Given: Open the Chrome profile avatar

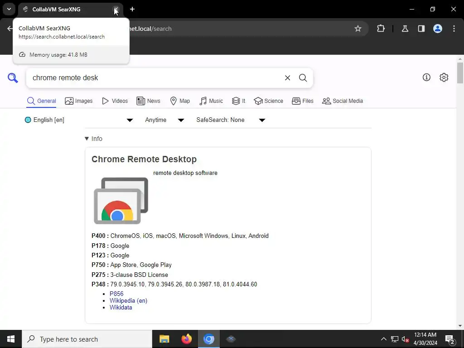Looking at the screenshot, I should pyautogui.click(x=438, y=29).
